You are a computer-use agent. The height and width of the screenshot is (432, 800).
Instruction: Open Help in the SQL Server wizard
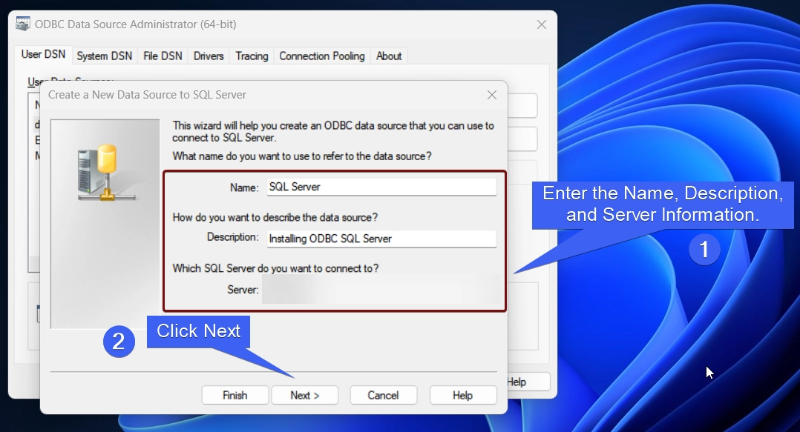pyautogui.click(x=463, y=396)
